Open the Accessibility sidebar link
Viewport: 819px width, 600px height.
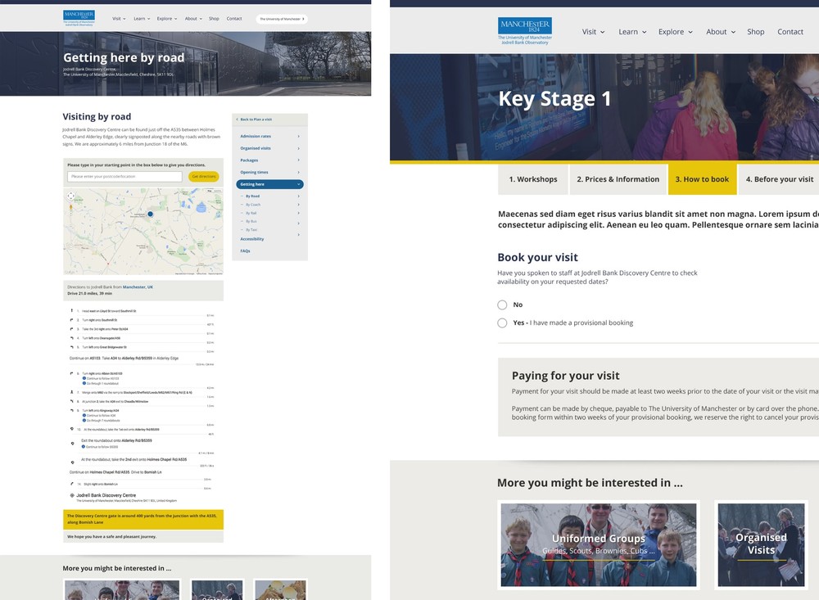tap(251, 239)
